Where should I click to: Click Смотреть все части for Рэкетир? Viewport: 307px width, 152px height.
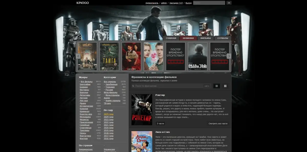point(218,123)
